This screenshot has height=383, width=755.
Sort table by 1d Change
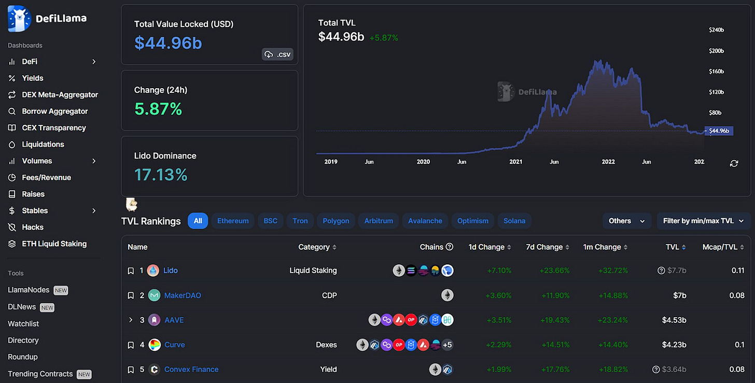pyautogui.click(x=490, y=247)
